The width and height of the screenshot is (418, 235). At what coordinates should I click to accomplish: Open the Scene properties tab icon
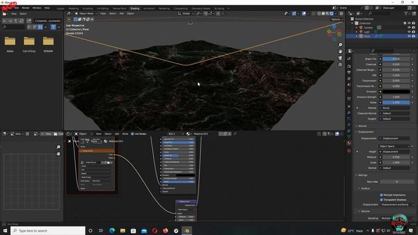click(349, 85)
